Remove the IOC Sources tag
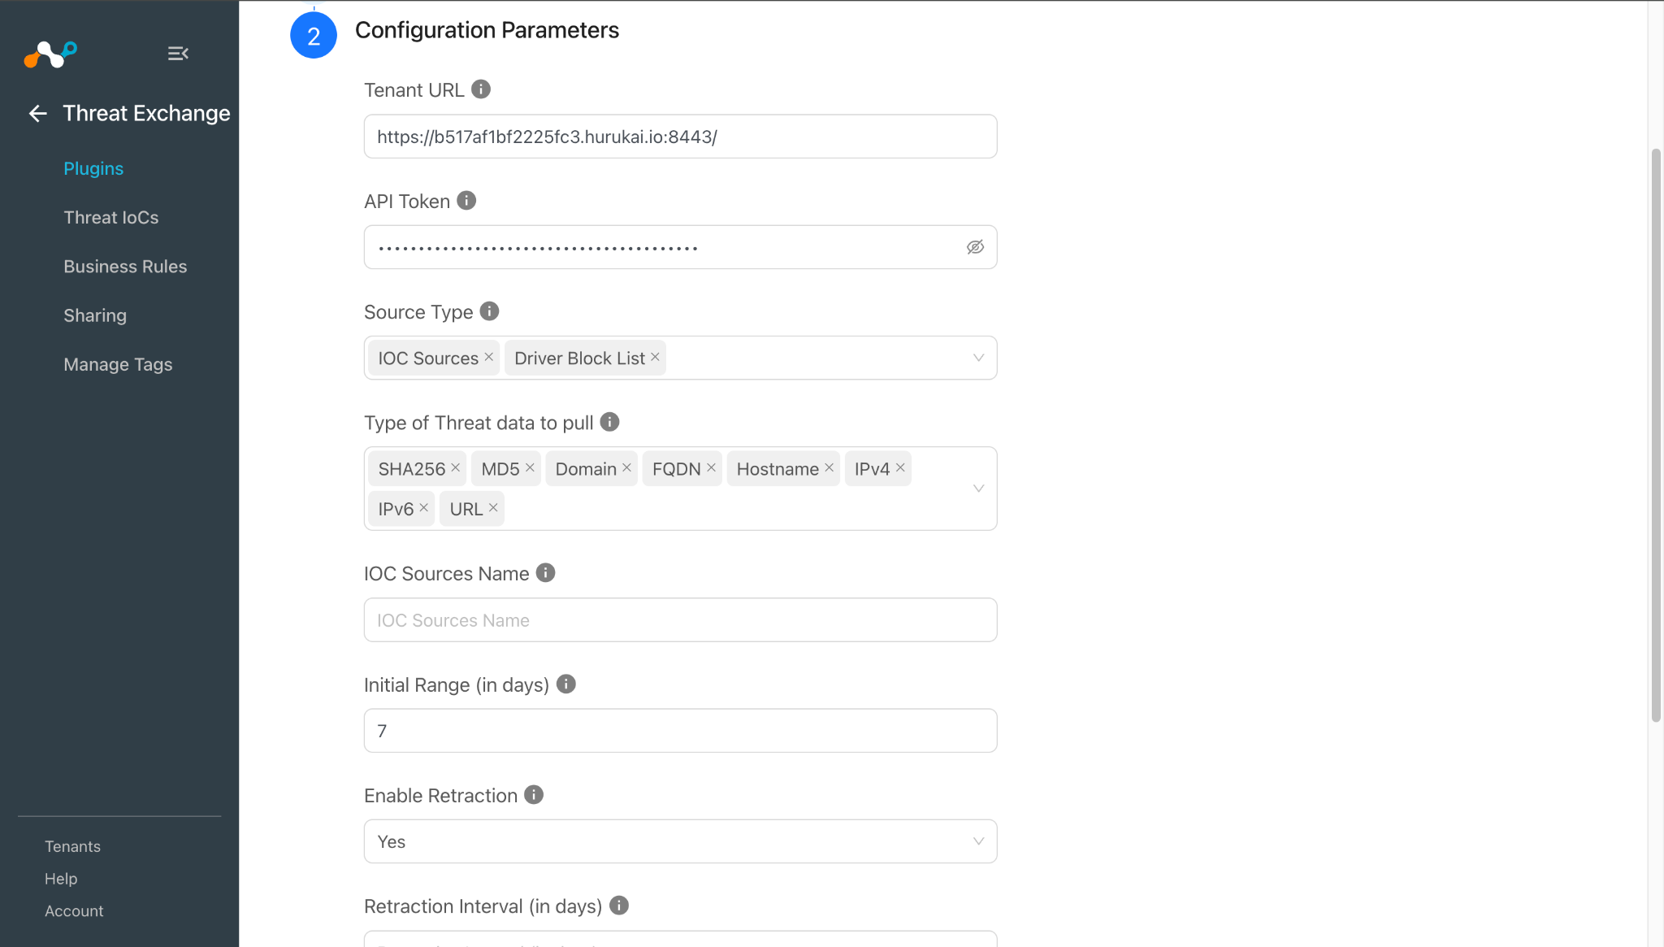 [x=488, y=357]
